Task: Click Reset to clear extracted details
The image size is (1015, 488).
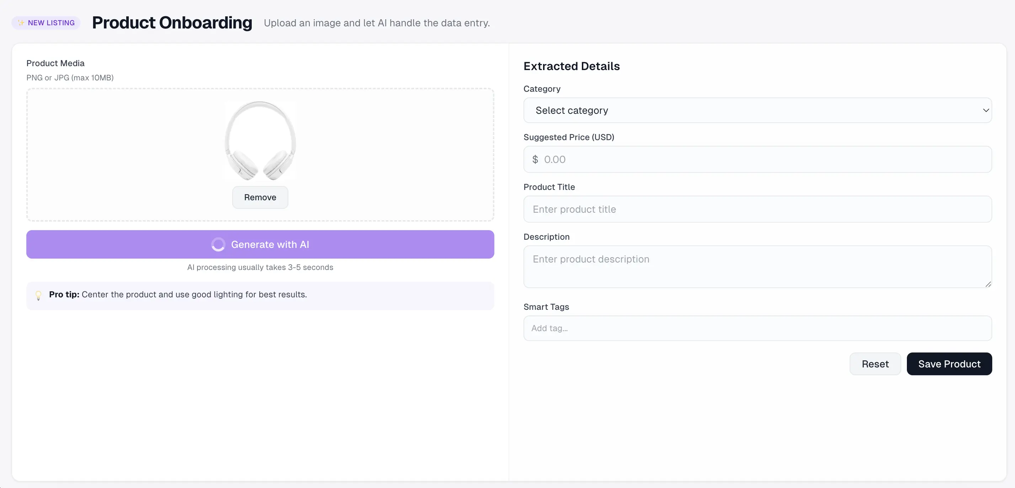Action: (x=875, y=364)
